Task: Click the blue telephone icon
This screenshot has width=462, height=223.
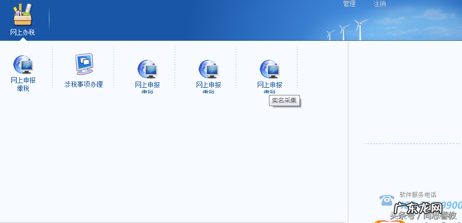Action: [x=387, y=200]
